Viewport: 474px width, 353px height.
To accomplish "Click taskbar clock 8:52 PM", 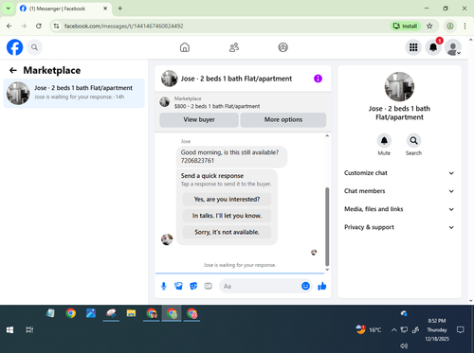I will point(437,329).
